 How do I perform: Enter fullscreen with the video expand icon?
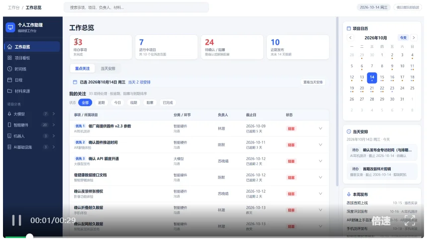(x=410, y=220)
